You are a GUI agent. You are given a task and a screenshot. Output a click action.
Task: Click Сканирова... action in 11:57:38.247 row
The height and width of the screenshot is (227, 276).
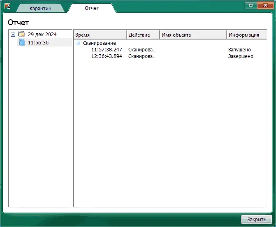point(142,50)
